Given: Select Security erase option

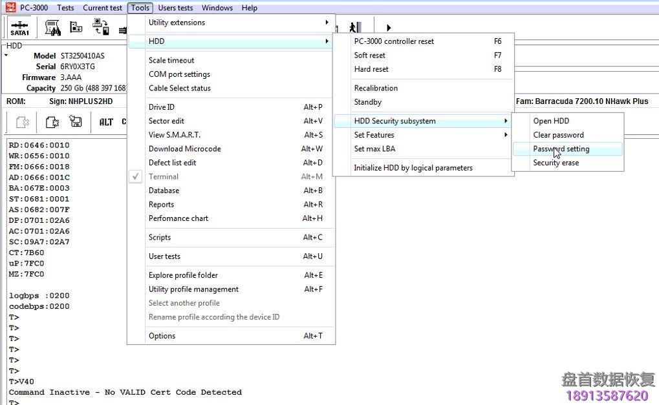Looking at the screenshot, I should (x=556, y=163).
